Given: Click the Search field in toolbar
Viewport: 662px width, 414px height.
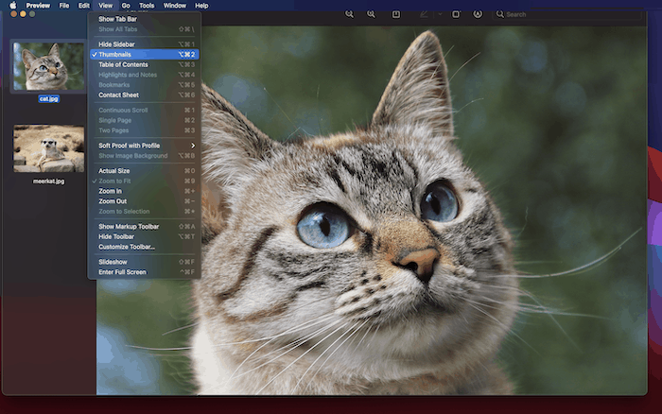Looking at the screenshot, I should click(x=566, y=14).
